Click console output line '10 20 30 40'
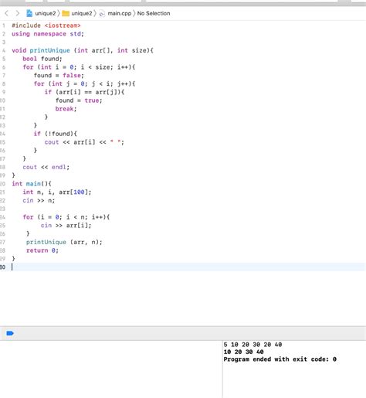Viewport: 366px width, 398px height. click(x=243, y=352)
